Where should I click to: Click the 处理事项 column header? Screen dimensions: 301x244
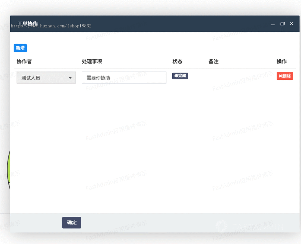(x=91, y=62)
